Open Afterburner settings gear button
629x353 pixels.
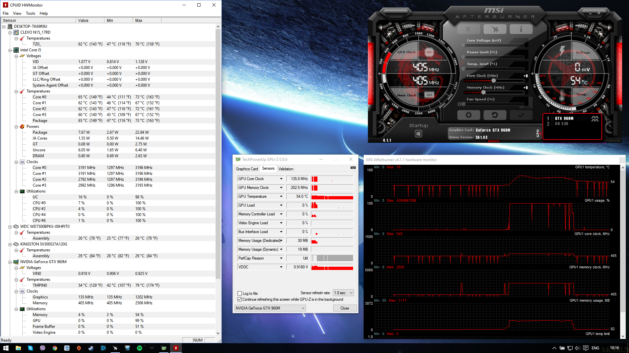pos(468,115)
